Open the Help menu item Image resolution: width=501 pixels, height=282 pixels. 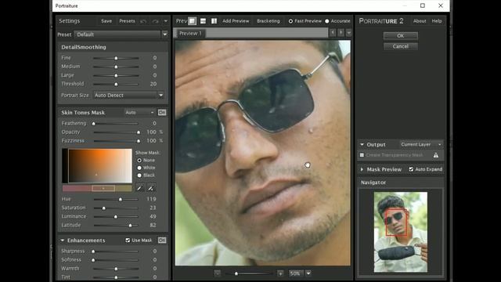pos(437,21)
